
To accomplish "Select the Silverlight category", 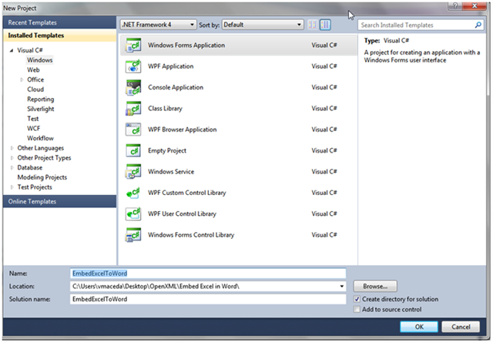I will 40,109.
